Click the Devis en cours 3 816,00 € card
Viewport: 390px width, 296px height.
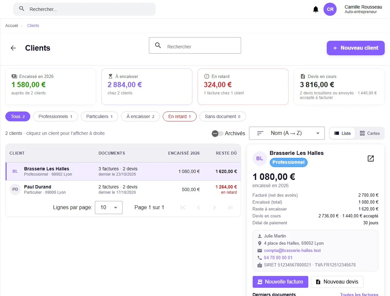[339, 87]
